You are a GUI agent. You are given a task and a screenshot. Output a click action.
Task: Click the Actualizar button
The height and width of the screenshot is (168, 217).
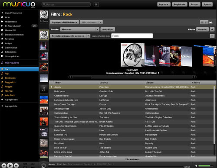tap(108, 29)
